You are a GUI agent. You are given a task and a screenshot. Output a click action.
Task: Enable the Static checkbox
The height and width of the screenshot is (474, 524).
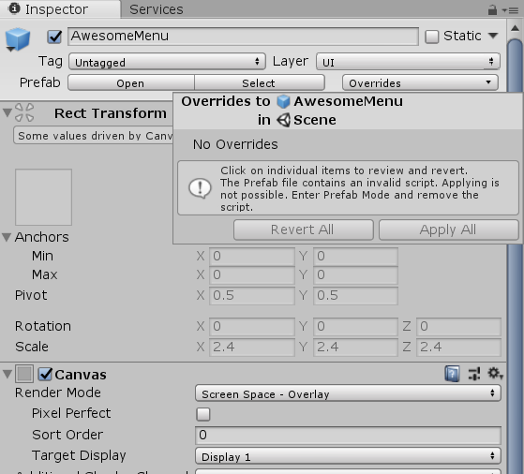tap(431, 37)
